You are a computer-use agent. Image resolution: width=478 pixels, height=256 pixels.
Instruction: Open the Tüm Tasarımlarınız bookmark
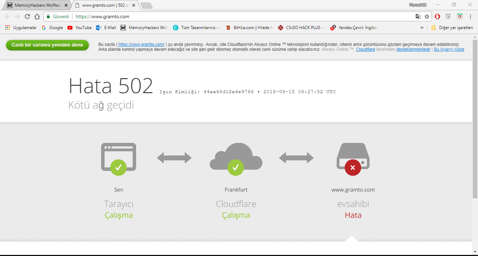(197, 28)
